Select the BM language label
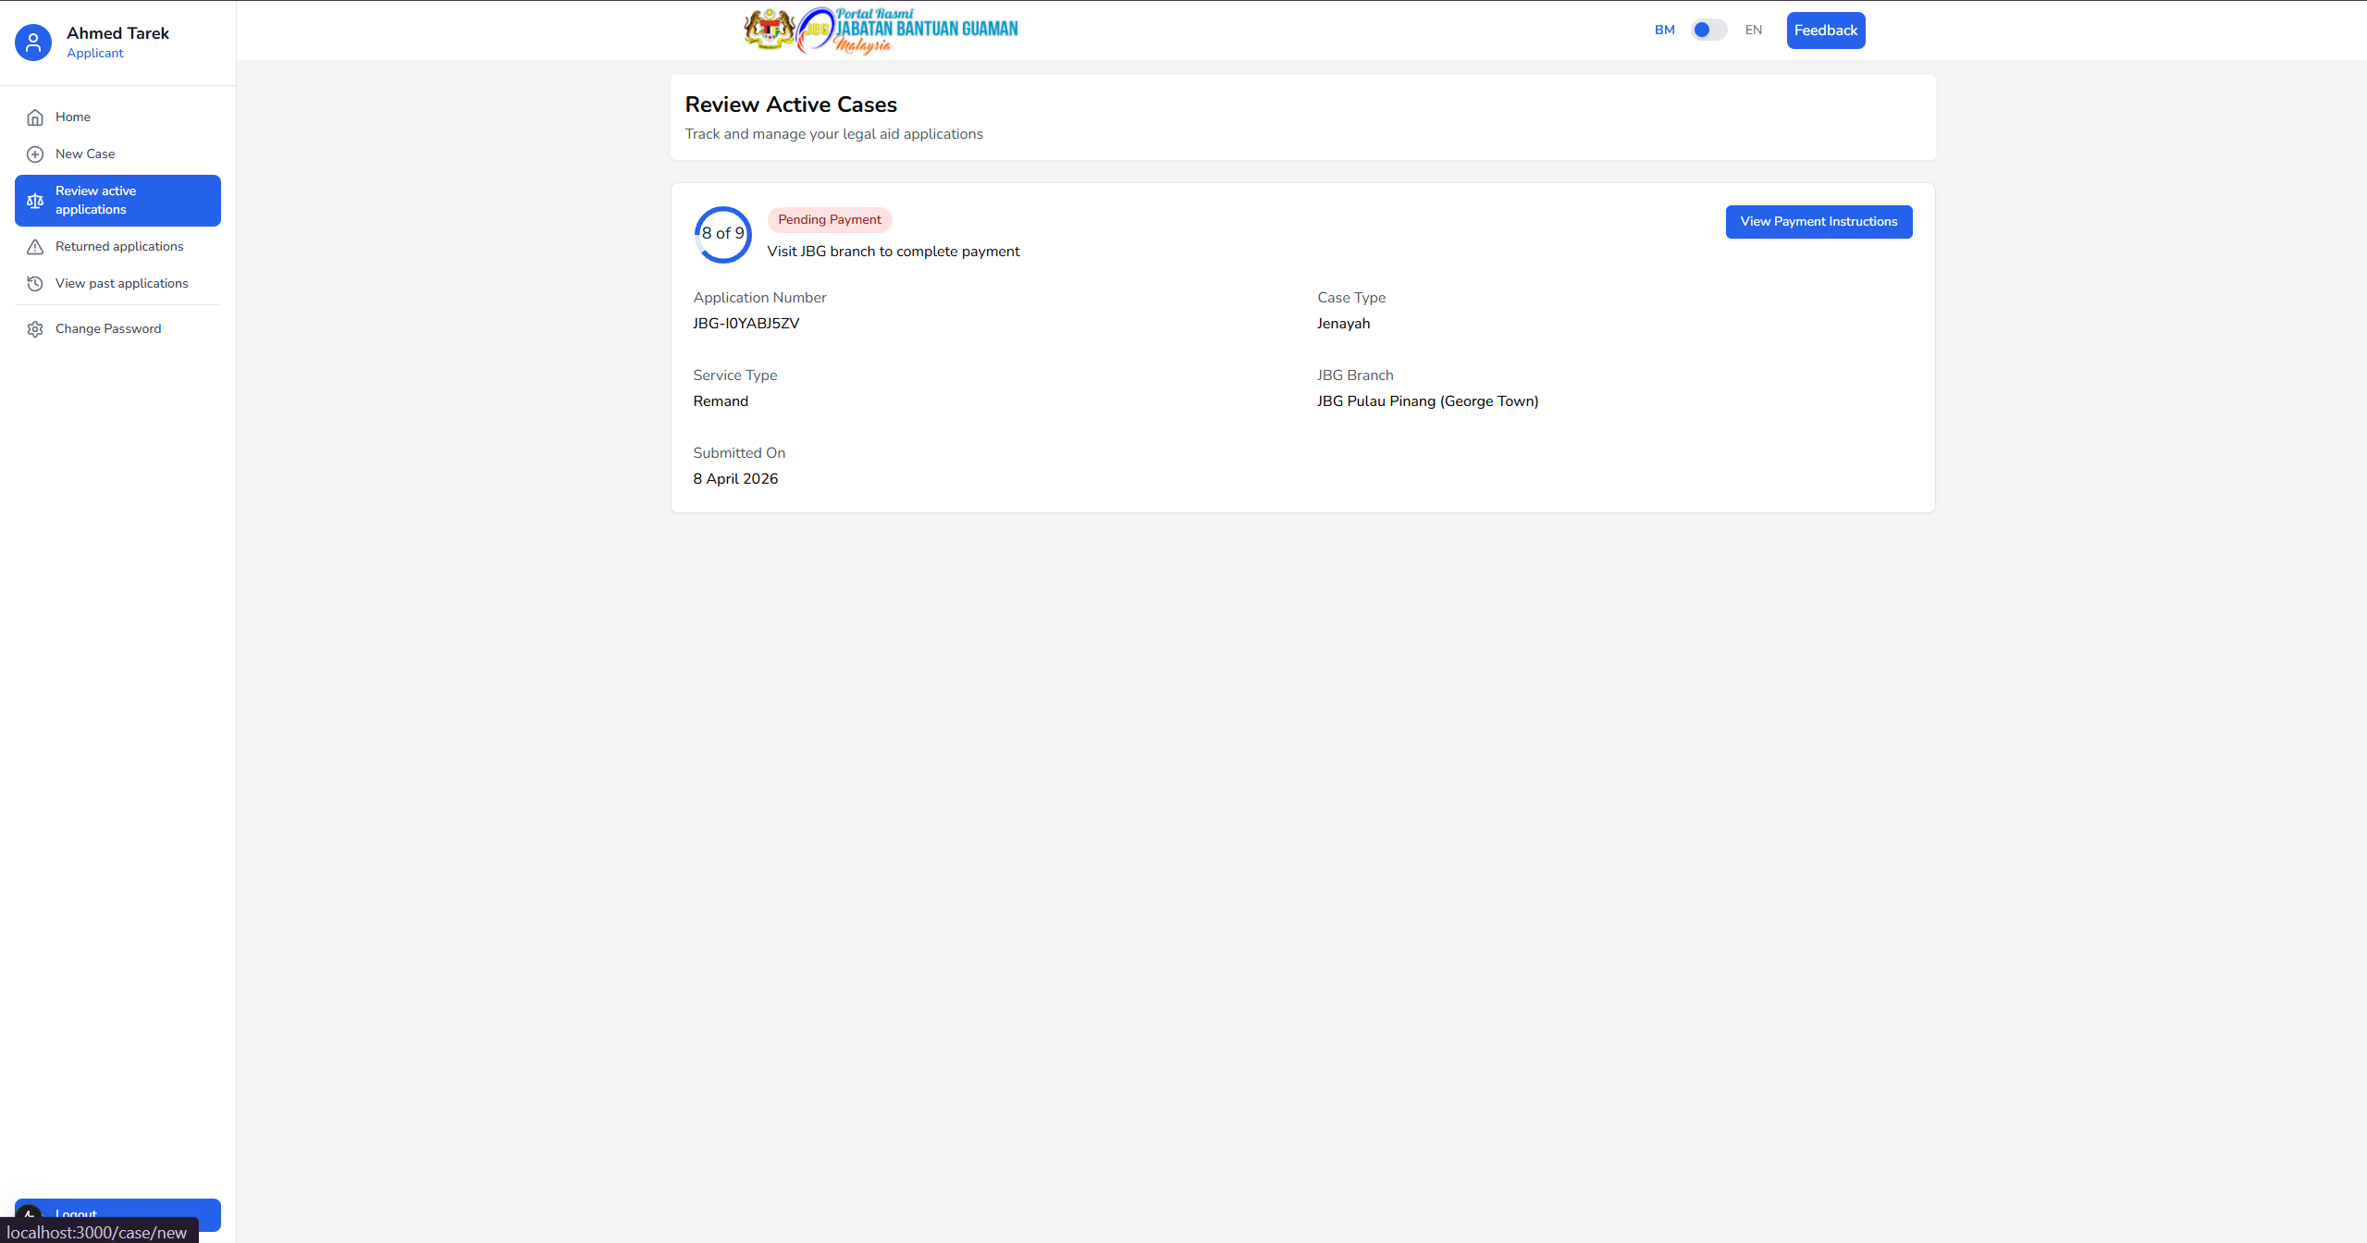2367x1243 pixels. (1664, 31)
